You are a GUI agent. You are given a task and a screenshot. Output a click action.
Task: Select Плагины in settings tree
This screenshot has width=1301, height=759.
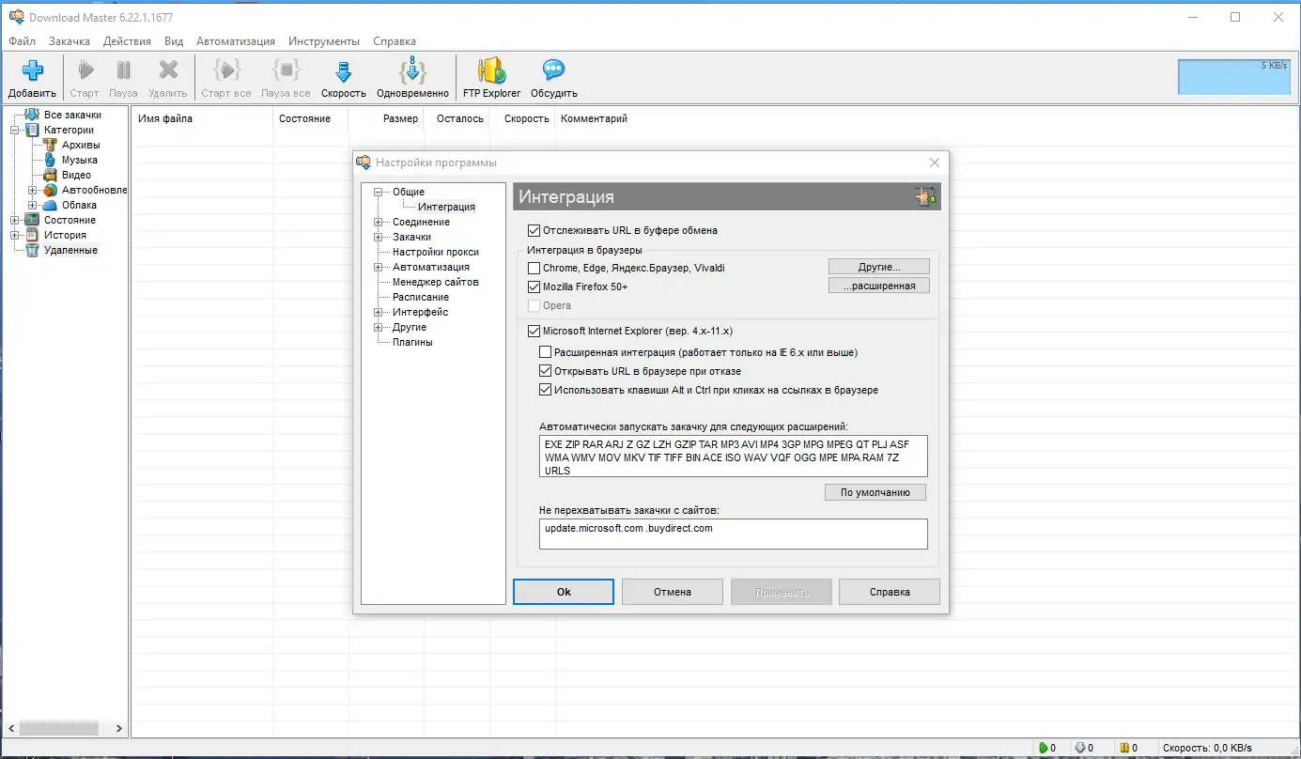point(412,342)
